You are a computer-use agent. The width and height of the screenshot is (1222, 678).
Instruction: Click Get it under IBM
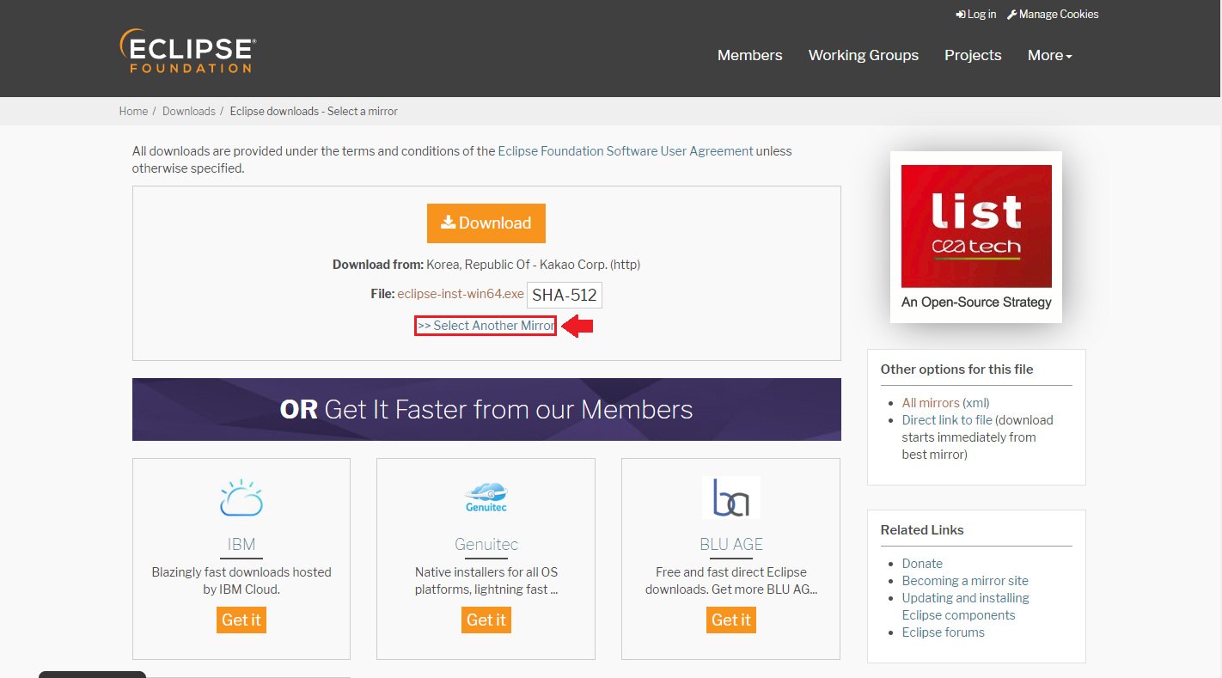[x=241, y=620]
